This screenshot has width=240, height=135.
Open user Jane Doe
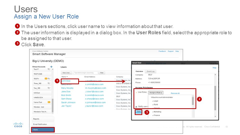(66, 92)
